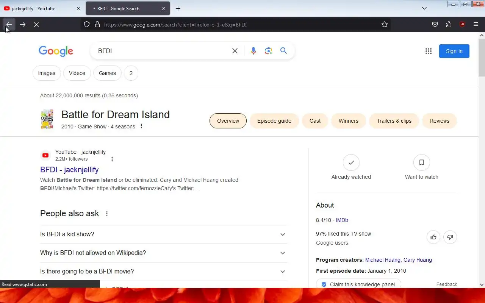
Task: Open the Cast chip
Action: coord(315,121)
